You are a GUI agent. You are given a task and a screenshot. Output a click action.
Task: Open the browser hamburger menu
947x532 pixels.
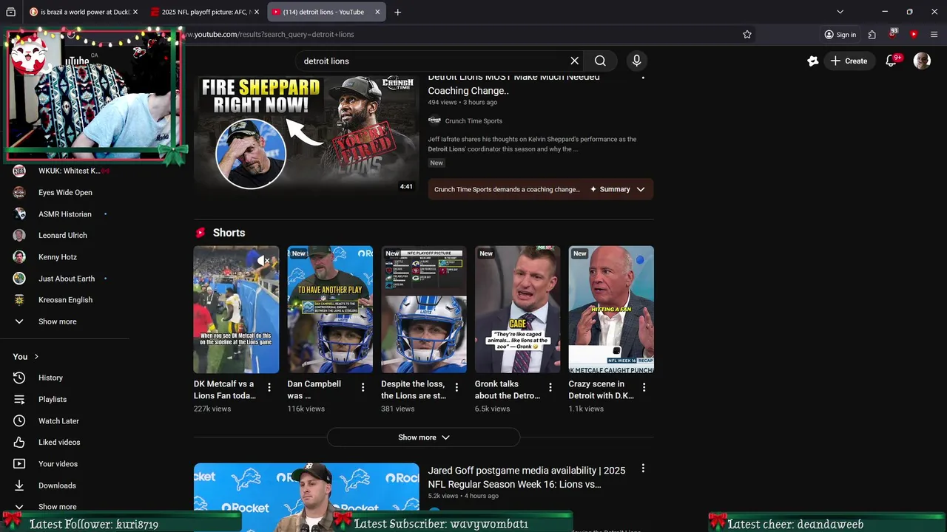pyautogui.click(x=934, y=34)
